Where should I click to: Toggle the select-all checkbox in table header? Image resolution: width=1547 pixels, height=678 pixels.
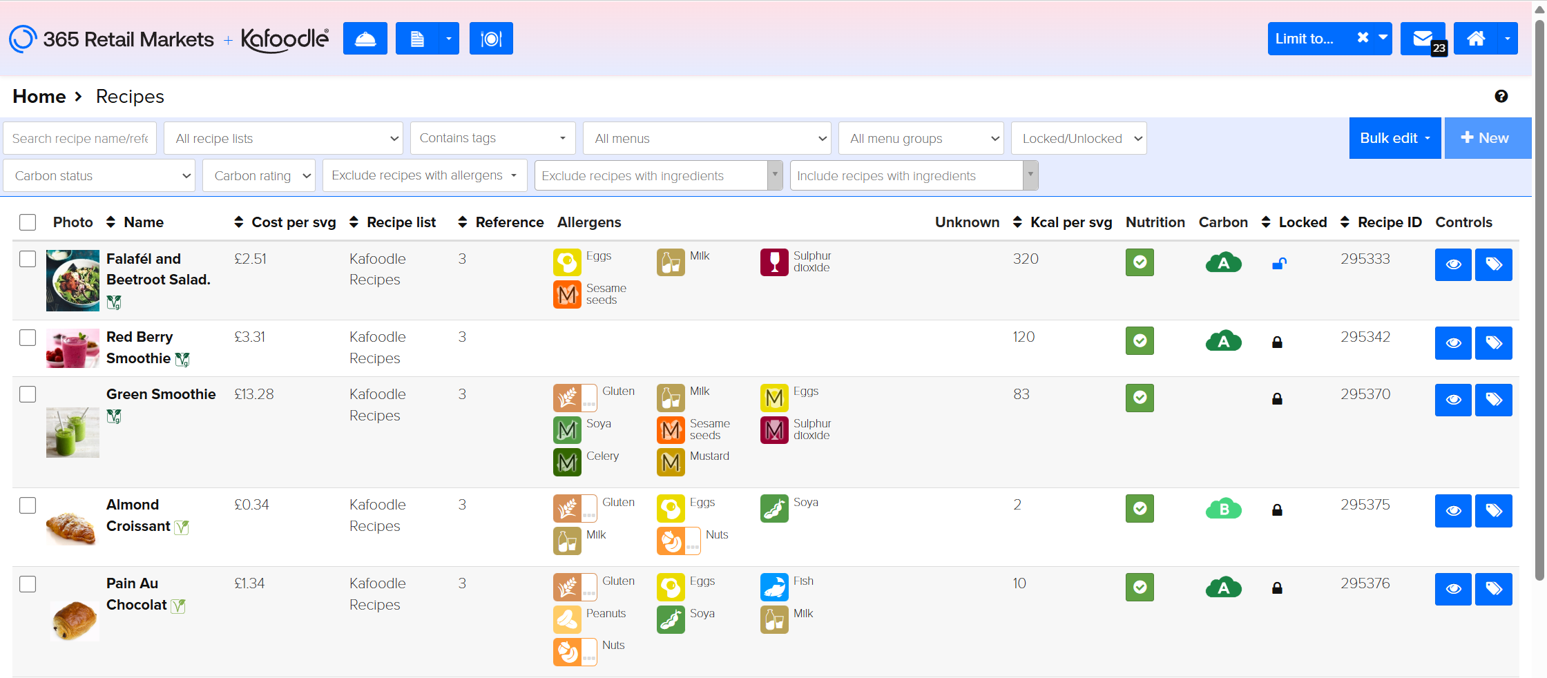[x=28, y=222]
